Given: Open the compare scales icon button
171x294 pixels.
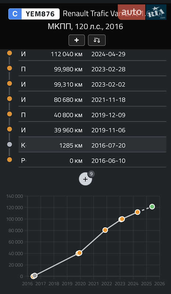Looking at the screenshot, I should tap(97, 40).
